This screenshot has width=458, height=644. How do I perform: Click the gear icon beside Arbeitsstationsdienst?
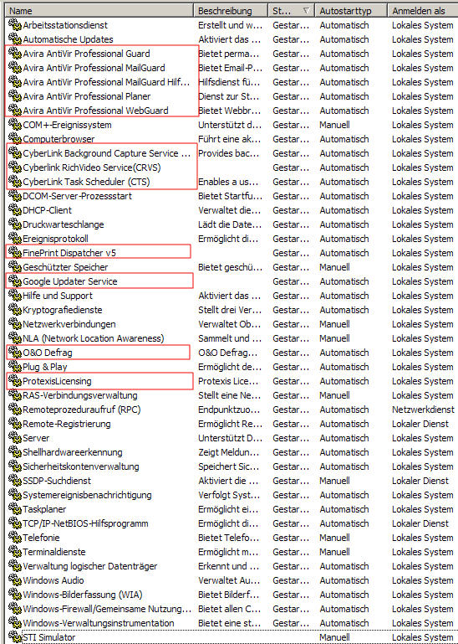(x=15, y=25)
